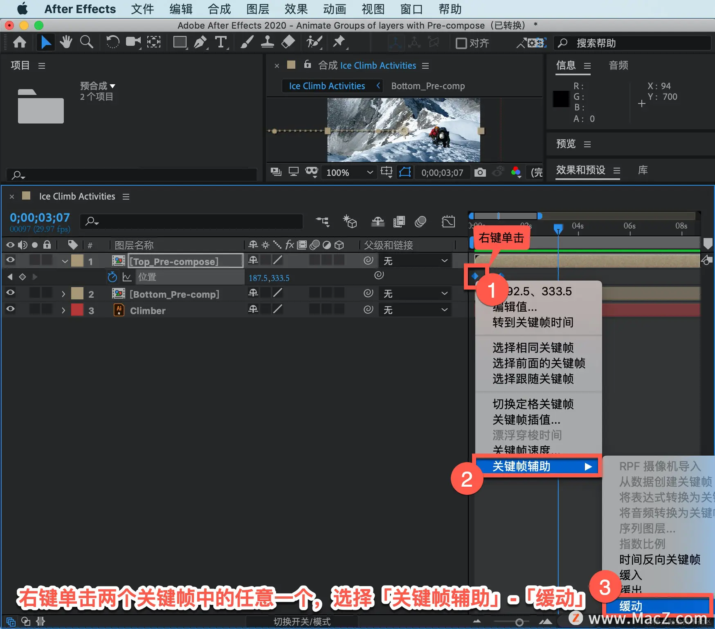Viewport: 715px width, 629px height.
Task: Hide the Climber layer with eye icon
Action: point(10,309)
